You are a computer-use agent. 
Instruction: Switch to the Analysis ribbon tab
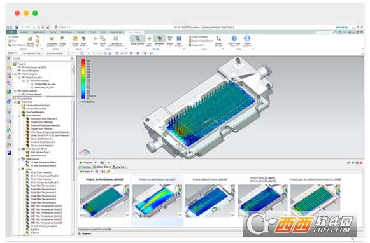[24, 32]
